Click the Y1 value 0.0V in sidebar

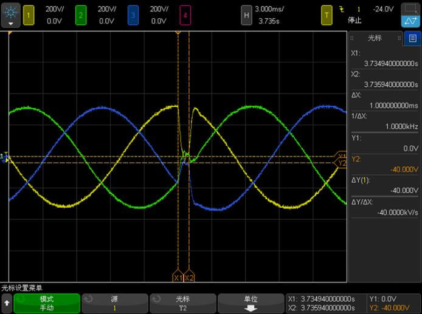(410, 149)
